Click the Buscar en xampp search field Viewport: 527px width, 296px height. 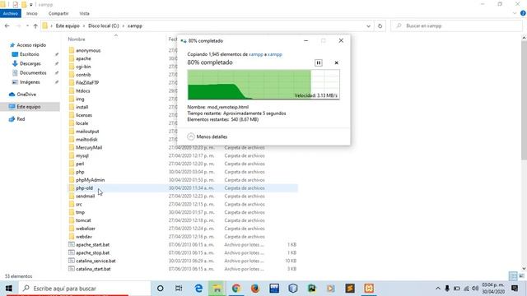pos(456,25)
